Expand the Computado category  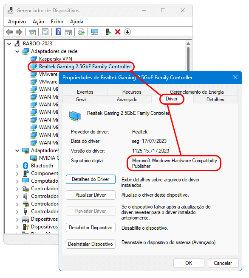click(x=17, y=181)
